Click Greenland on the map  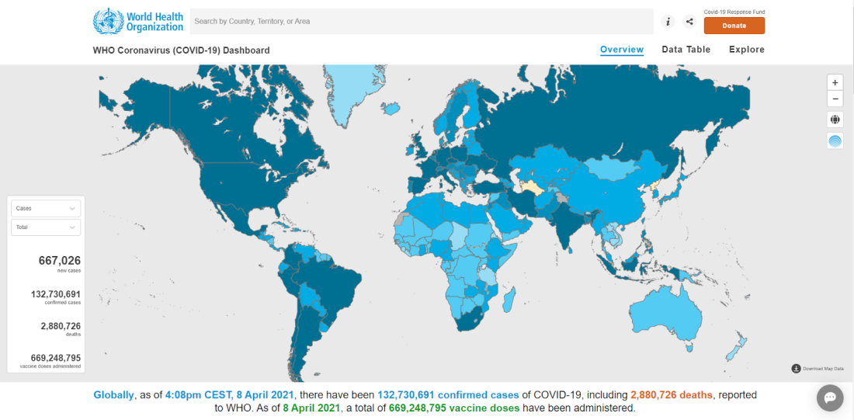pyautogui.click(x=349, y=92)
